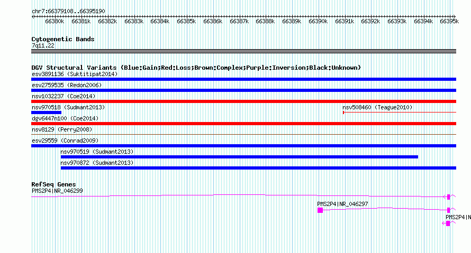Click the large PMS2P4|NR_046297 exon box
Screen dimensions: 471x253
[320, 210]
